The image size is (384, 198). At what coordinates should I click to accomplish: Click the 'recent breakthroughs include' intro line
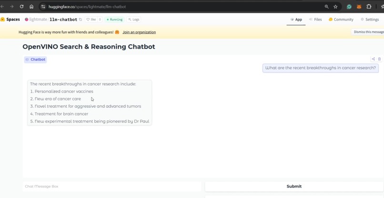[x=83, y=84]
